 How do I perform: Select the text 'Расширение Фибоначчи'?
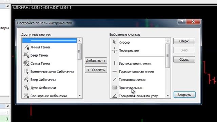(48, 96)
